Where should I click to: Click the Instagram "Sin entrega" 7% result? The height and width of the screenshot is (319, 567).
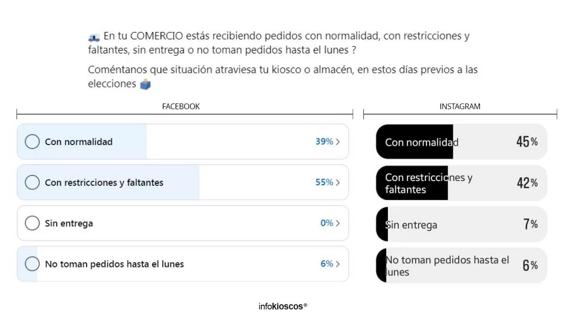(x=461, y=224)
